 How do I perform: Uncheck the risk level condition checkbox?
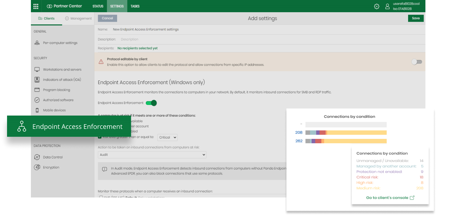[x=99, y=137]
